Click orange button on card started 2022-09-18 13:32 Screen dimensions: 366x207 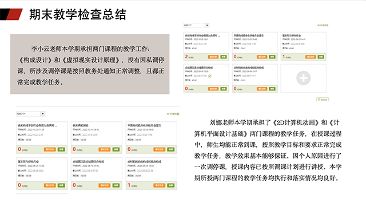pyautogui.click(x=213, y=89)
